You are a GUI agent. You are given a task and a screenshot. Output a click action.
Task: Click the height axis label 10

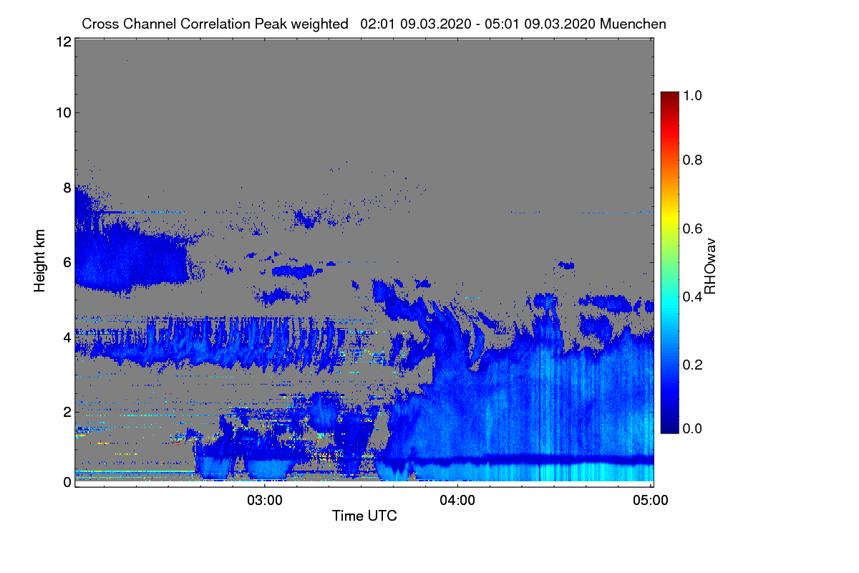pyautogui.click(x=63, y=112)
